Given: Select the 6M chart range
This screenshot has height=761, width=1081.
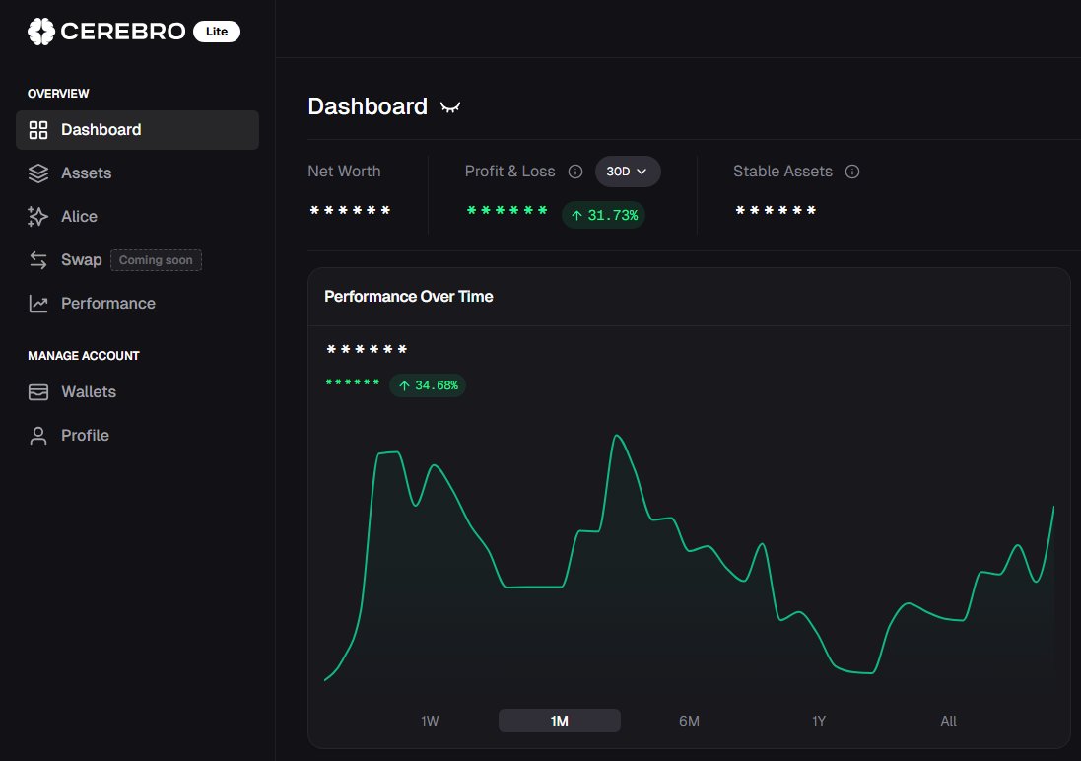Looking at the screenshot, I should [689, 720].
